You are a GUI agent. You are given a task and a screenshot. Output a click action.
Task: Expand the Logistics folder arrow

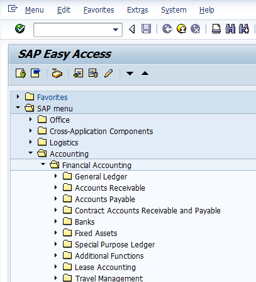(31, 142)
